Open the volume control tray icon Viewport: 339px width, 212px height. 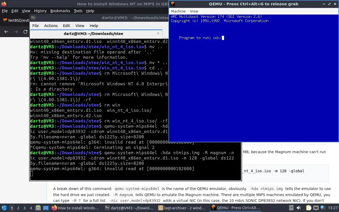pyautogui.click(x=299, y=208)
